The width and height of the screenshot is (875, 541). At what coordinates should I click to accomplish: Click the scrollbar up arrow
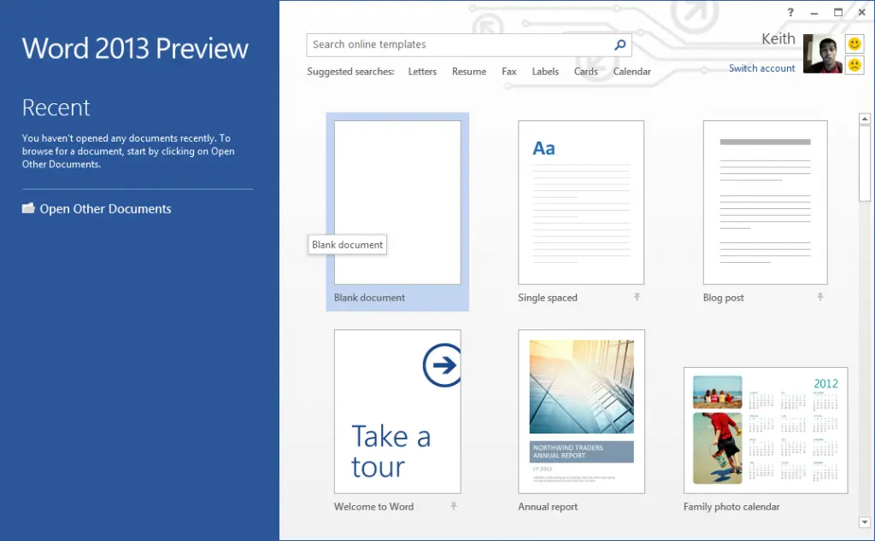coord(865,119)
